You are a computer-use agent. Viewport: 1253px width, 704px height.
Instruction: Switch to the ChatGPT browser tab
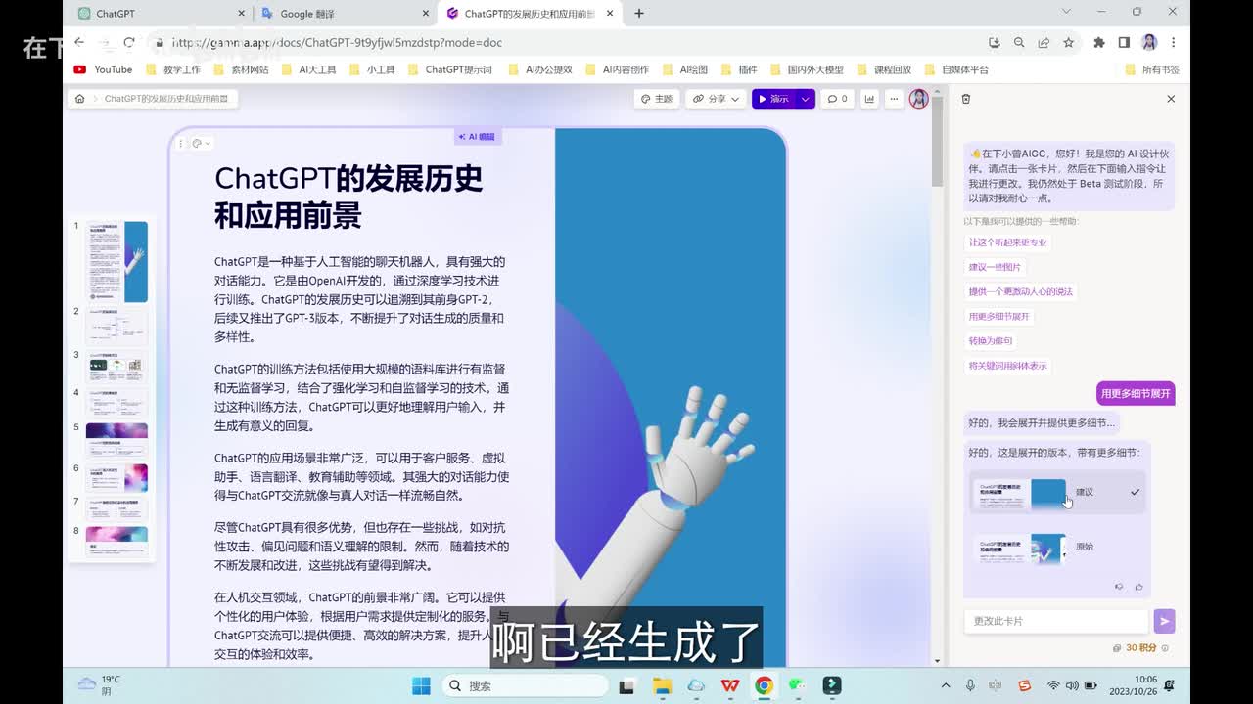click(x=157, y=14)
